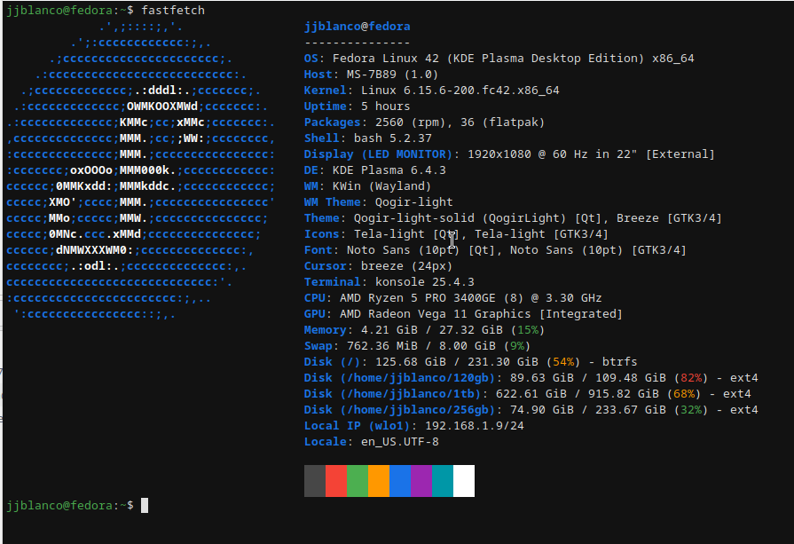
Task: Click the Terminal konsole 25.4.3 line
Action: [389, 281]
